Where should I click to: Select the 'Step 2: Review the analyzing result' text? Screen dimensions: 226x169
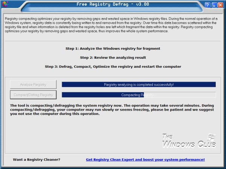pos(113,58)
